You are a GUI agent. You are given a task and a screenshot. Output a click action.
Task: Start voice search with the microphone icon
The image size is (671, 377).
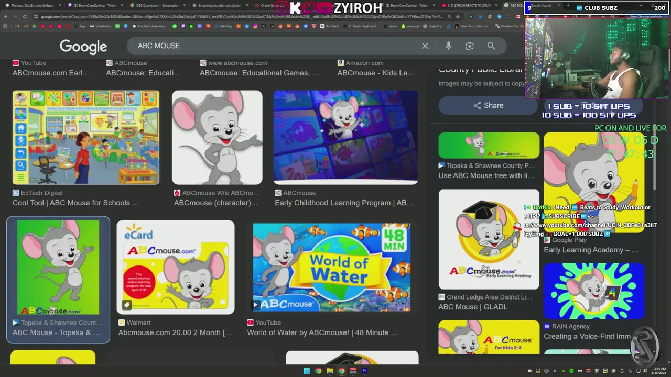tap(449, 46)
